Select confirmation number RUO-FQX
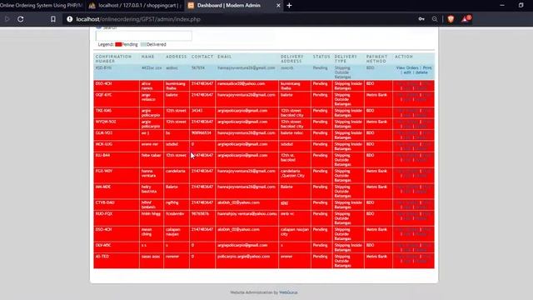Viewport: 533px width, 300px height. coord(104,214)
